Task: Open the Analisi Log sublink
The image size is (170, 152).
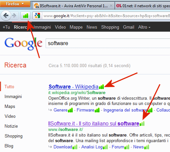Action: (x=92, y=147)
